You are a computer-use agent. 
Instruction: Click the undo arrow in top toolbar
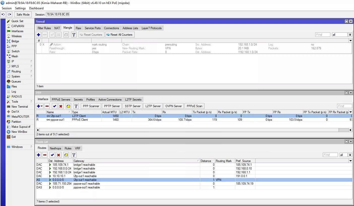pos(3,15)
